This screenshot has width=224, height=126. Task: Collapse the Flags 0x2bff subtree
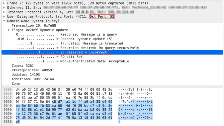(x=9, y=30)
